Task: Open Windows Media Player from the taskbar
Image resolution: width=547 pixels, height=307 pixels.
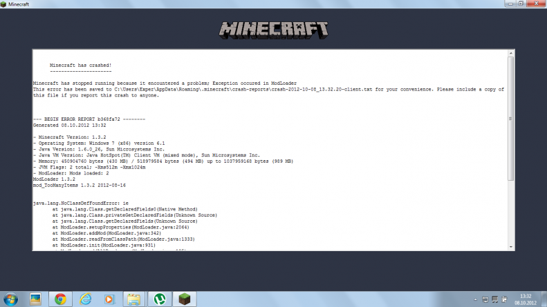Action: 109,299
